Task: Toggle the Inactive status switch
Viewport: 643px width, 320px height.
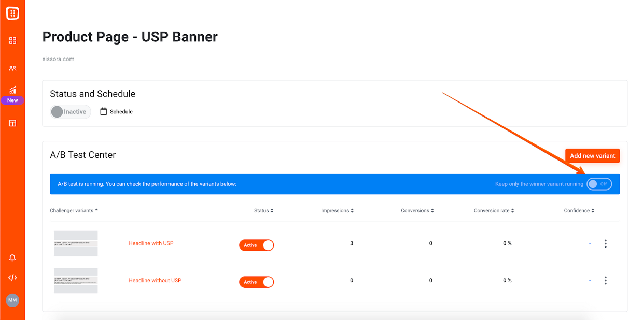Action: pyautogui.click(x=70, y=111)
